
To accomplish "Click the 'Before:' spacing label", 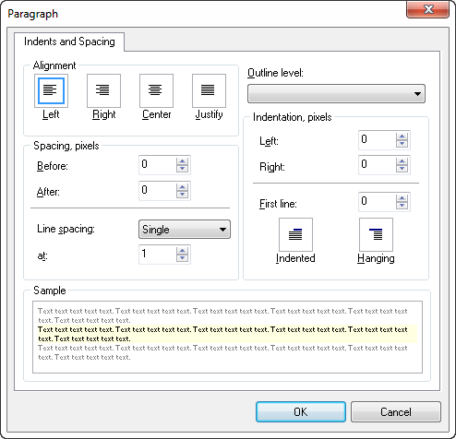I will click(x=53, y=166).
